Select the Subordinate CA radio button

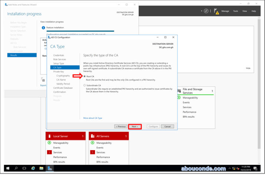pos(85,85)
